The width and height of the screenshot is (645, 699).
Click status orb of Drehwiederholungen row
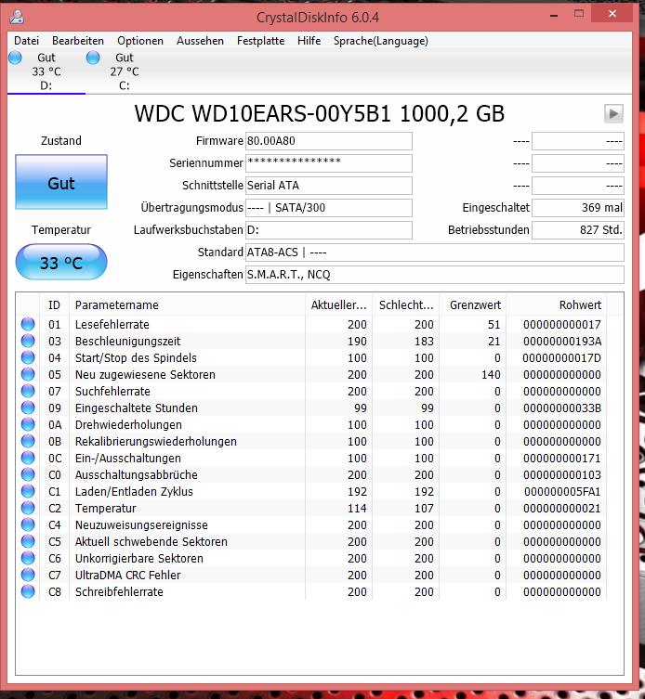point(28,424)
